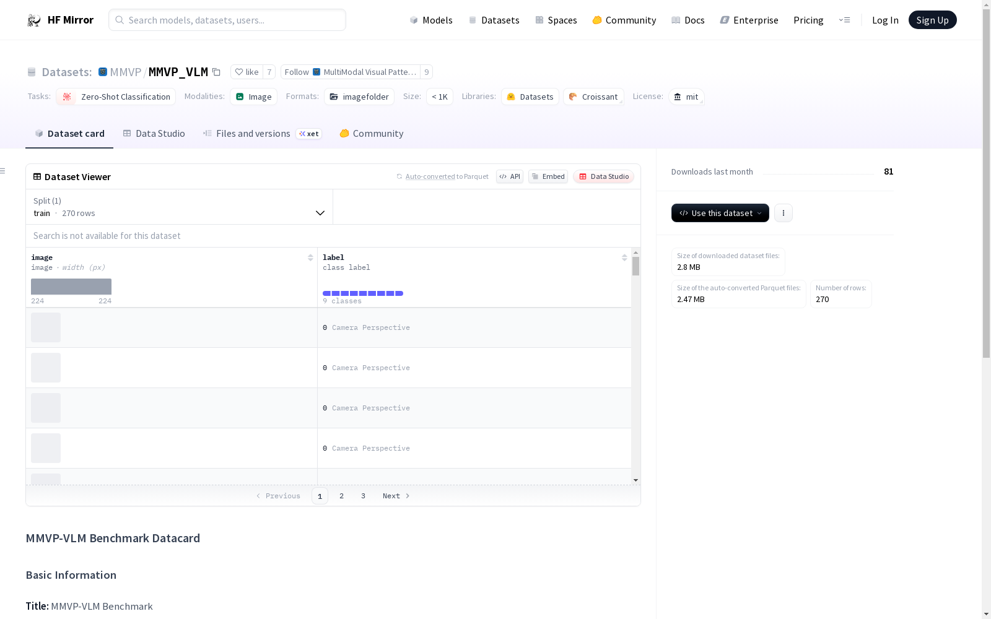Select page 1 in the viewer pagination

point(320,496)
